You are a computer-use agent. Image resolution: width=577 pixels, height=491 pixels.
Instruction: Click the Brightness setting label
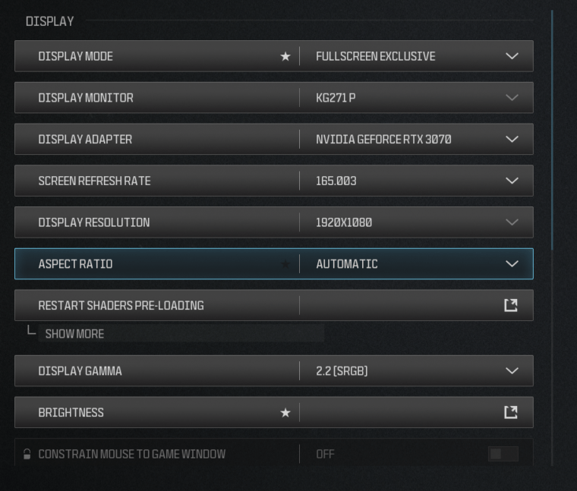point(71,413)
